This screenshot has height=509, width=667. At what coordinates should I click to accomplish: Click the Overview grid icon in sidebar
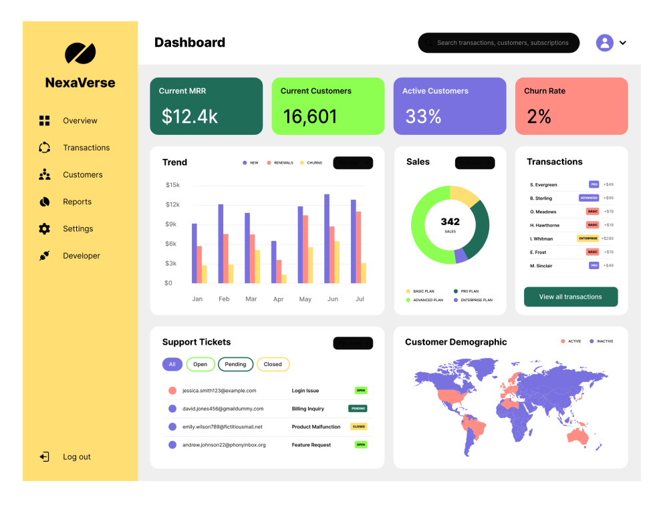tap(45, 121)
